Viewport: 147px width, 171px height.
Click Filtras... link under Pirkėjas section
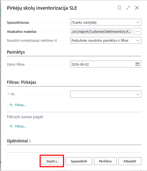pyautogui.click(x=20, y=105)
